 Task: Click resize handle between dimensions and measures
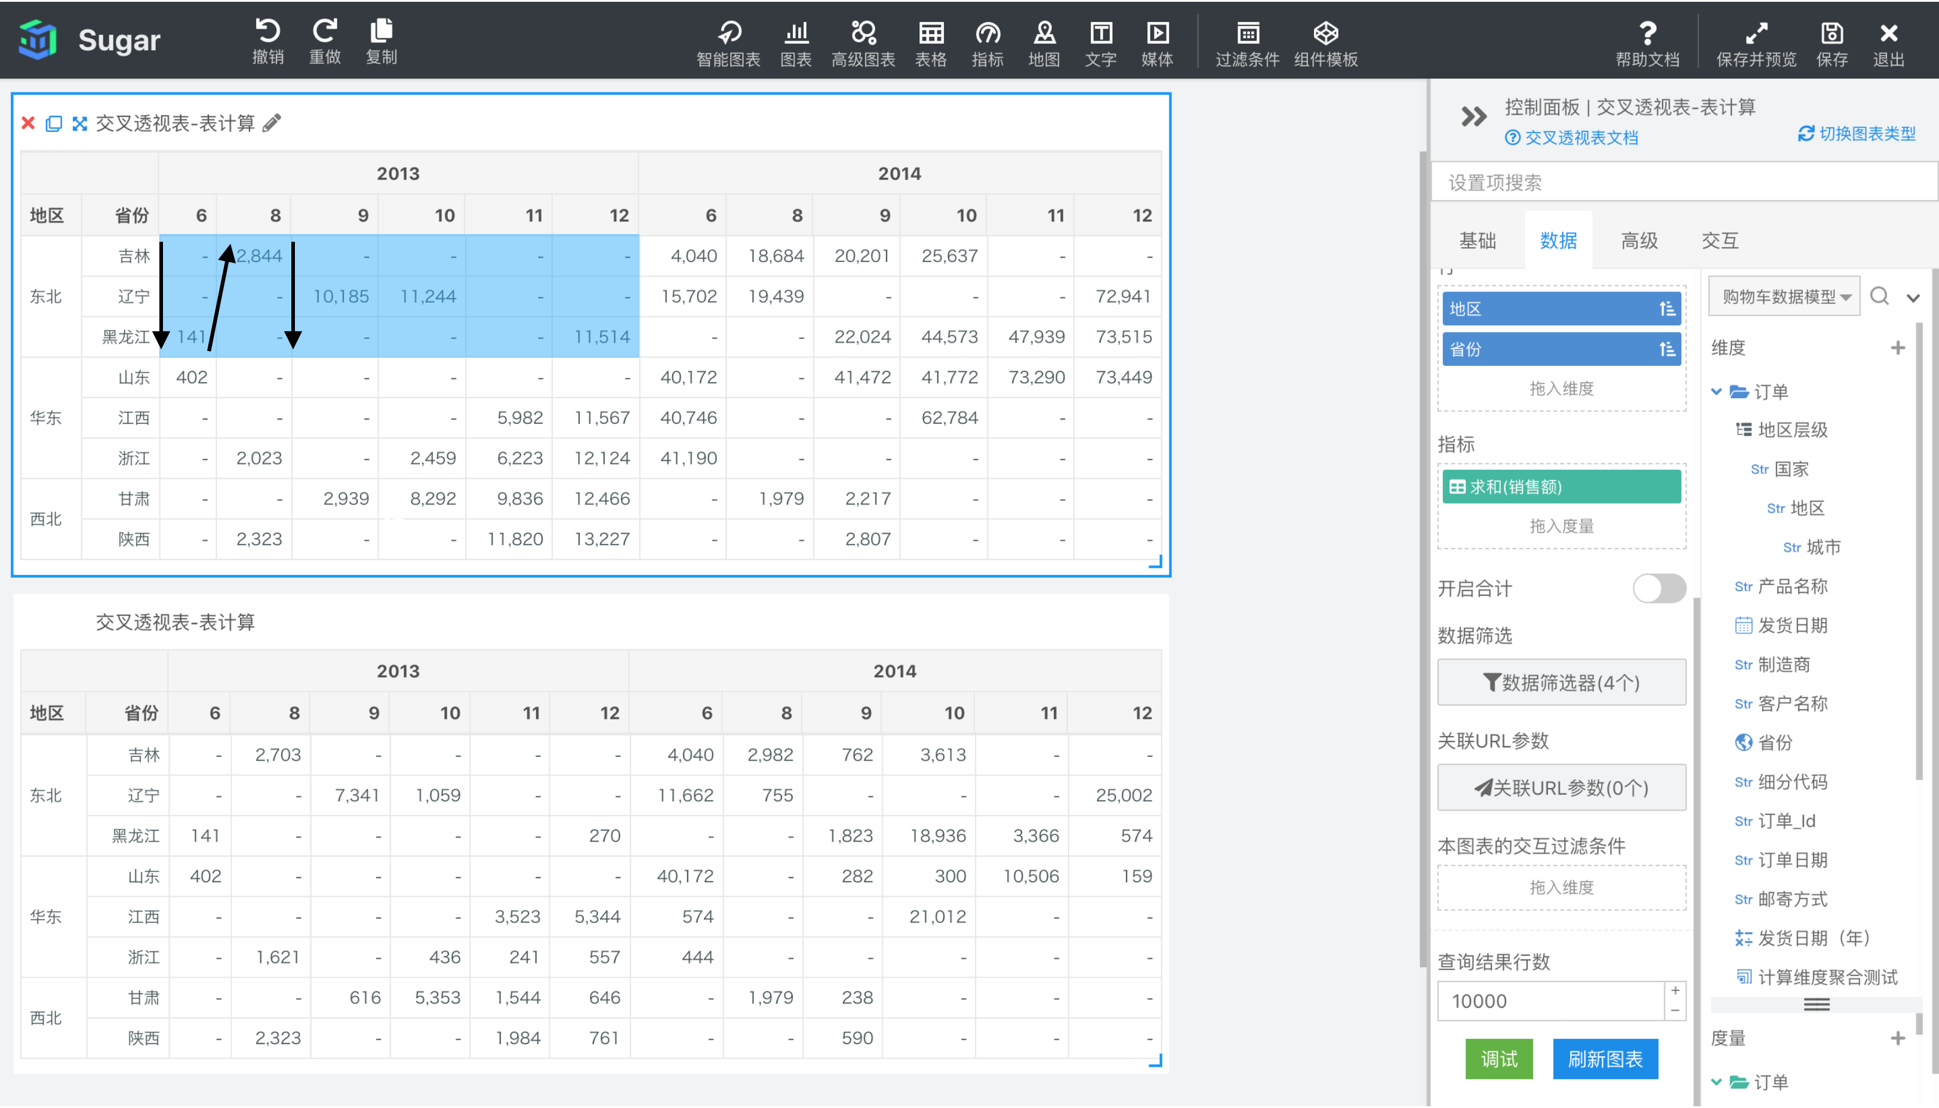tap(1817, 1005)
